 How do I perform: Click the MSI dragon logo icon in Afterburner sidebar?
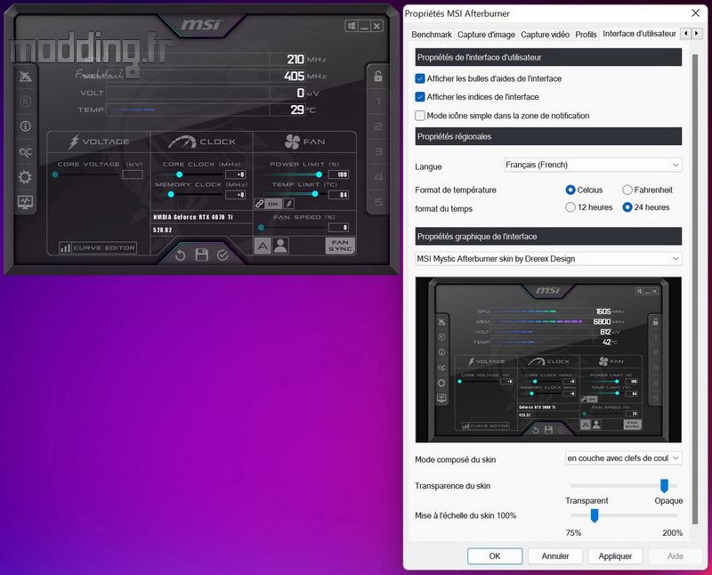pos(25,77)
